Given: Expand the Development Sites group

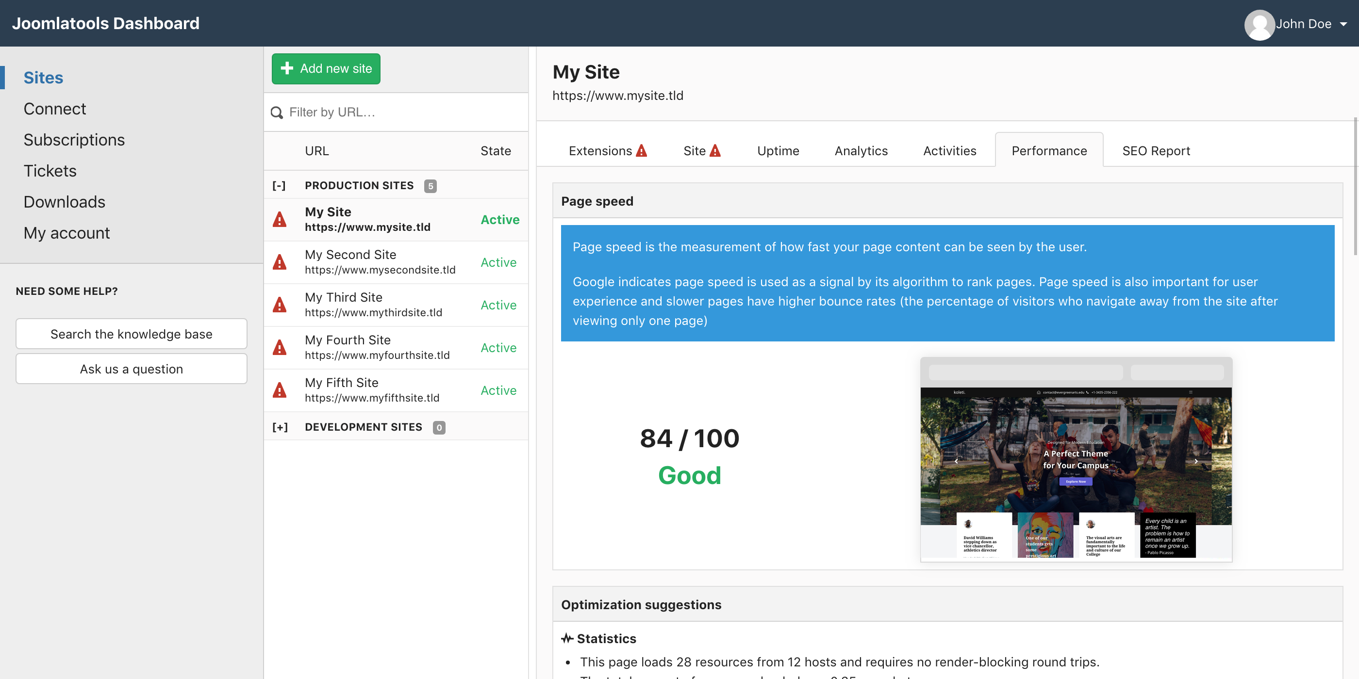Looking at the screenshot, I should (x=280, y=427).
